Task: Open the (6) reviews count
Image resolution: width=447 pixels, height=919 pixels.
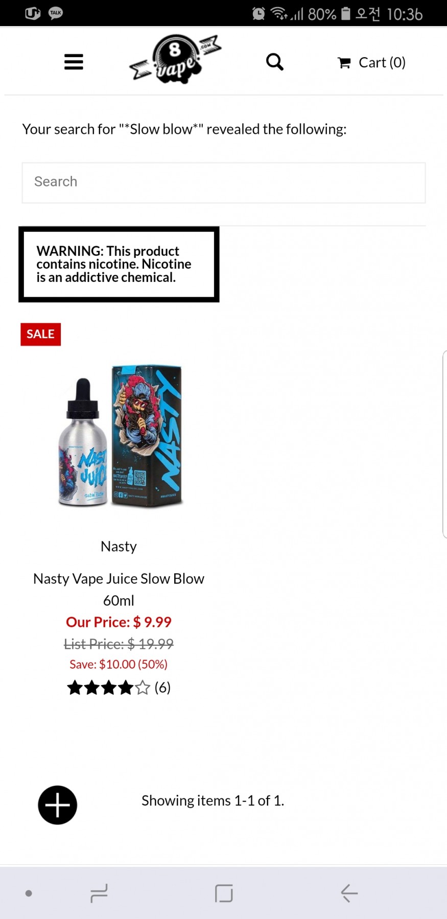Action: click(162, 688)
